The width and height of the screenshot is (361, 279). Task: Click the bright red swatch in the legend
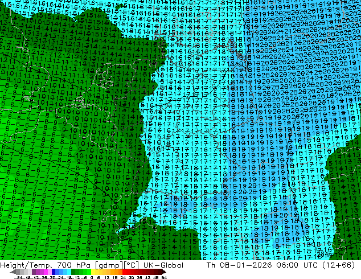(124, 272)
